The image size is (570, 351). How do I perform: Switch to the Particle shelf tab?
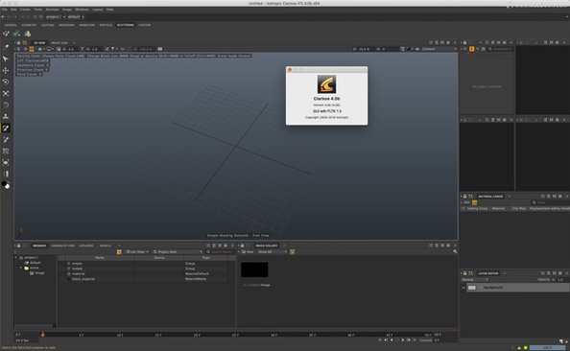[x=106, y=25]
